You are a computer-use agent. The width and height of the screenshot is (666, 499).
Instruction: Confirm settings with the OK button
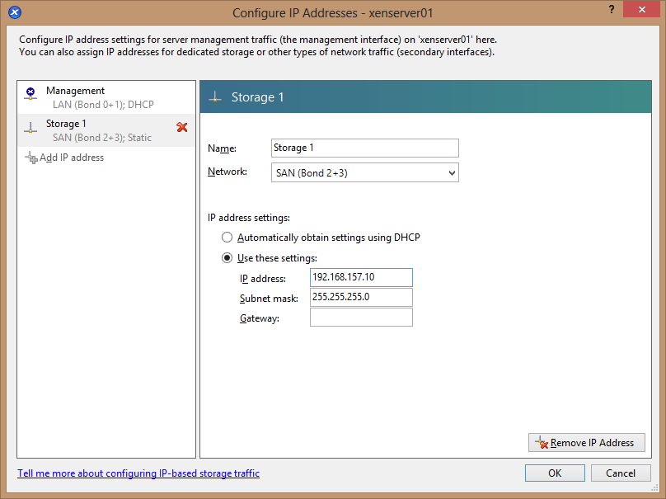555,473
